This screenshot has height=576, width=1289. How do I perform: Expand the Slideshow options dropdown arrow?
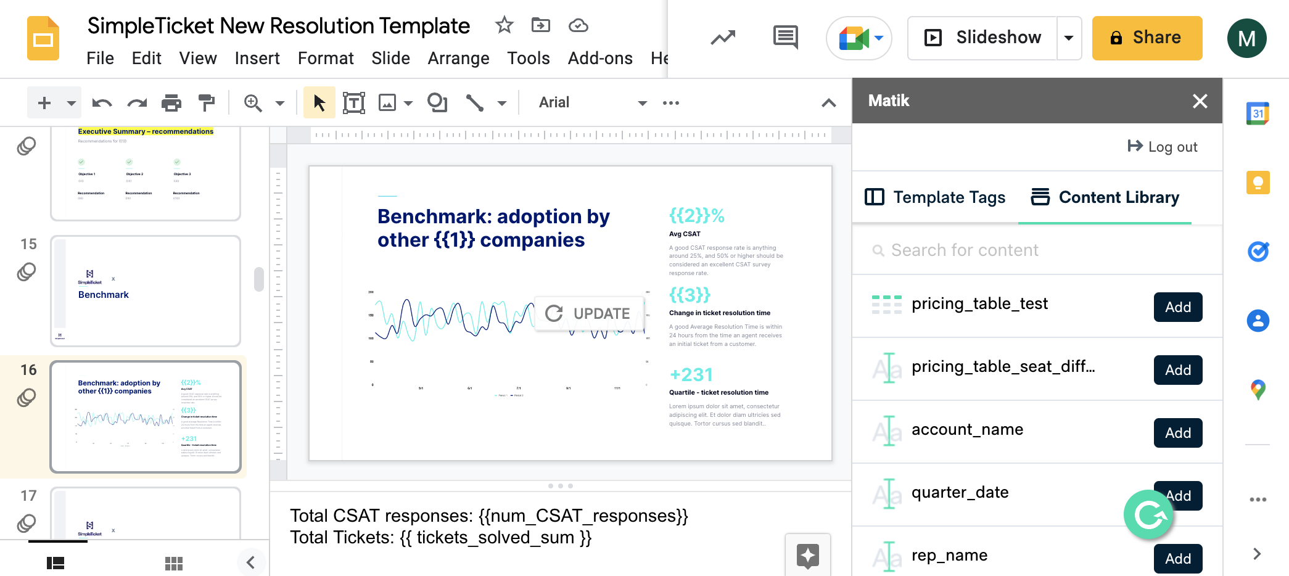[x=1069, y=38]
